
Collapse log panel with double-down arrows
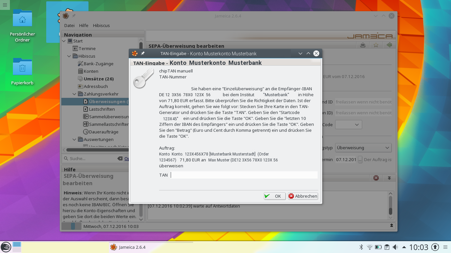tap(389, 178)
